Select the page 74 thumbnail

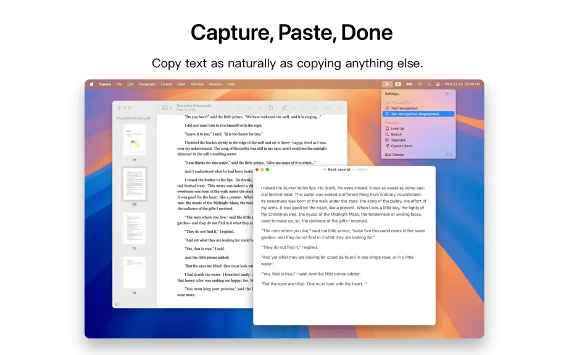[135, 272]
